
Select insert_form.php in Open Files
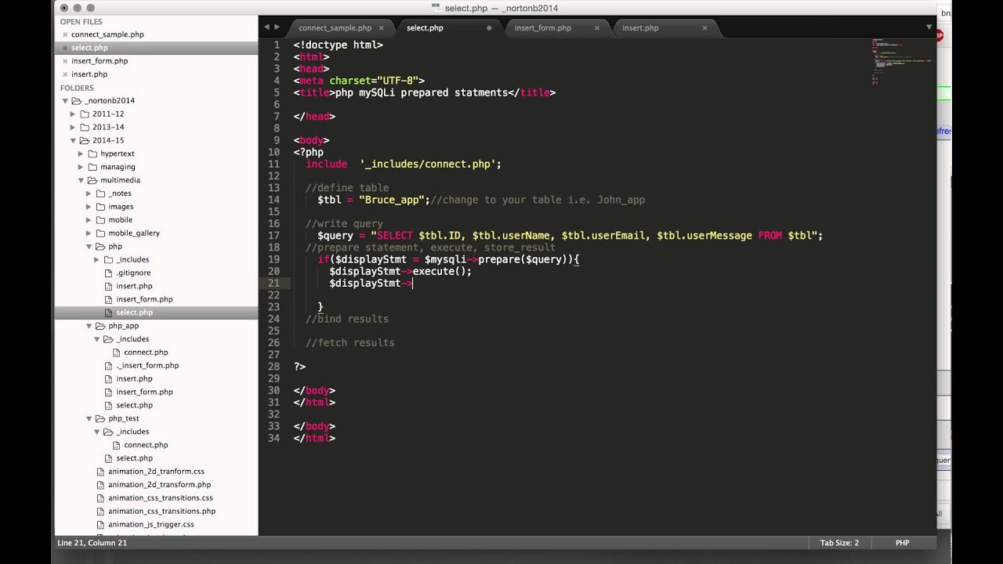[x=100, y=61]
